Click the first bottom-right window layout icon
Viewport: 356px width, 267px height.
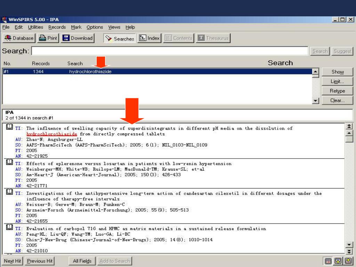pyautogui.click(x=328, y=261)
